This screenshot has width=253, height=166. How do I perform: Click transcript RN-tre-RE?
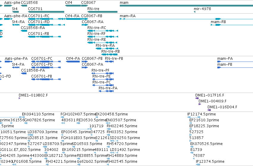tap(102, 43)
